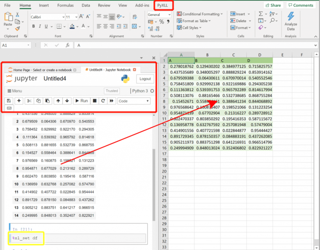320x250 pixels.
Task: Restart the kernel using the circular arrow
Action: click(x=103, y=101)
